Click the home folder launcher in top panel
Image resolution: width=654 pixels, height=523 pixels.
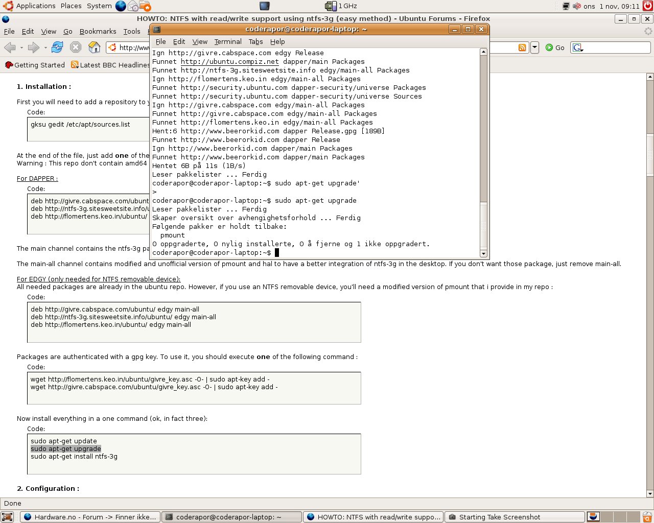point(145,6)
